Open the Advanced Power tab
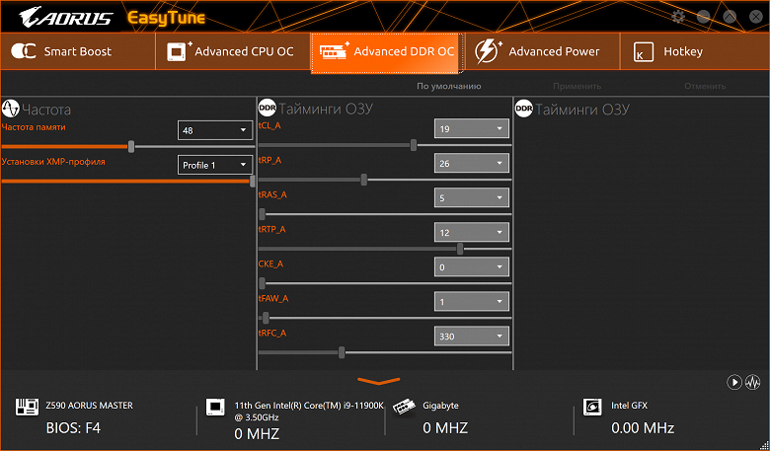The height and width of the screenshot is (451, 770). 542,51
